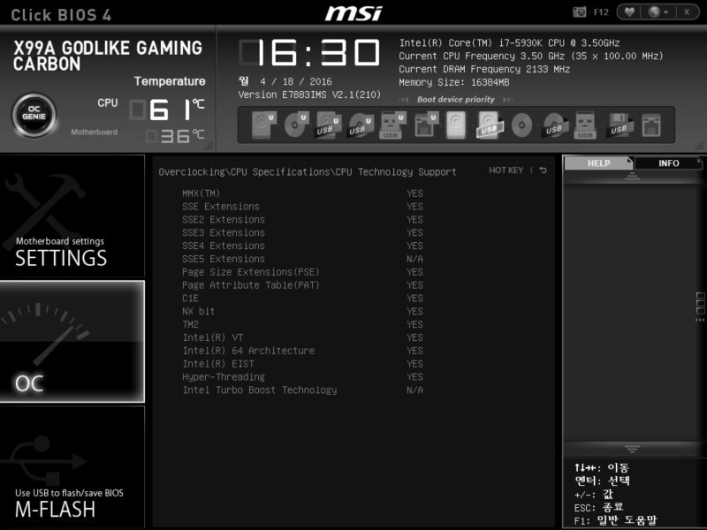
Task: Take screenshot with F12 camera icon
Action: [x=580, y=11]
